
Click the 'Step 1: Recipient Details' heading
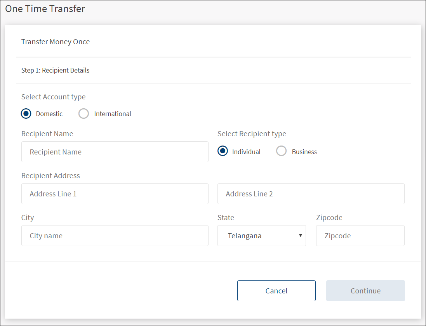[56, 70]
